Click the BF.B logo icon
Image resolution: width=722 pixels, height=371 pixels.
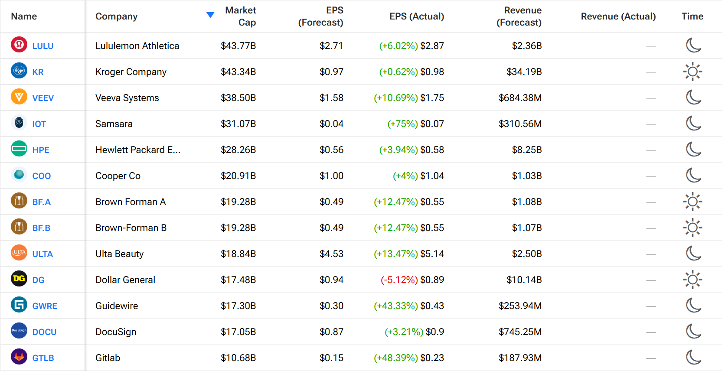point(19,227)
